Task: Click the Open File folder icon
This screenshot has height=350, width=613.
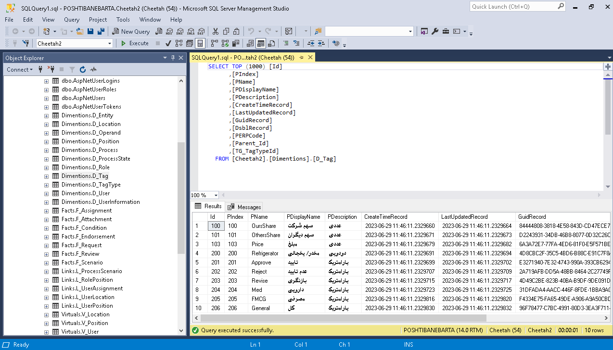Action: click(79, 31)
